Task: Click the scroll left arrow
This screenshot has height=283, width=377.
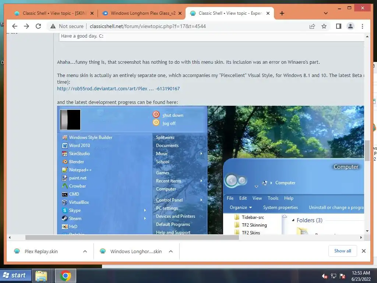Action: click(10, 238)
